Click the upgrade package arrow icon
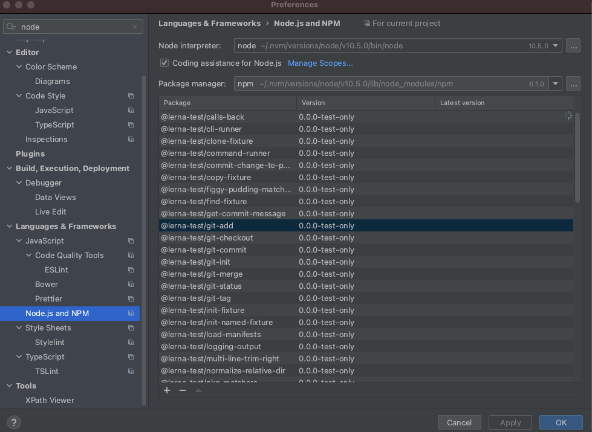Screen dimensions: 592x432 (x=198, y=390)
